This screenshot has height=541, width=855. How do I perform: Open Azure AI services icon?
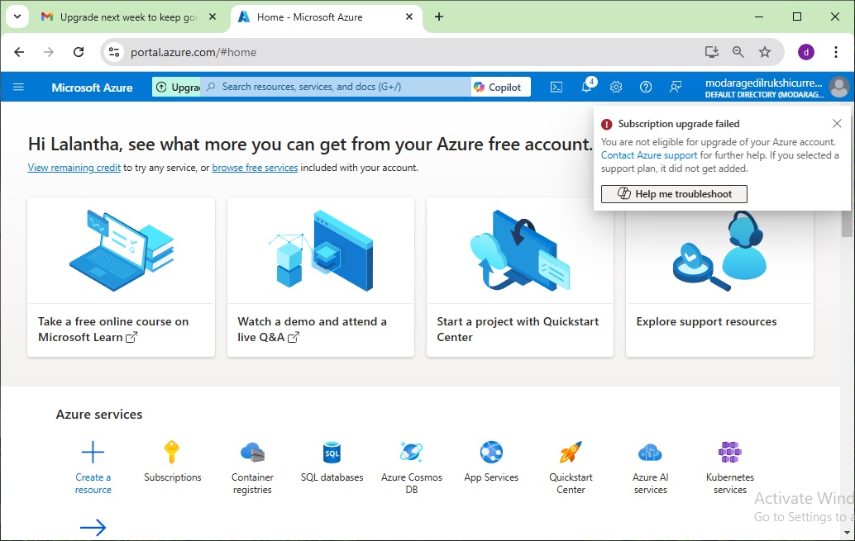(x=650, y=452)
